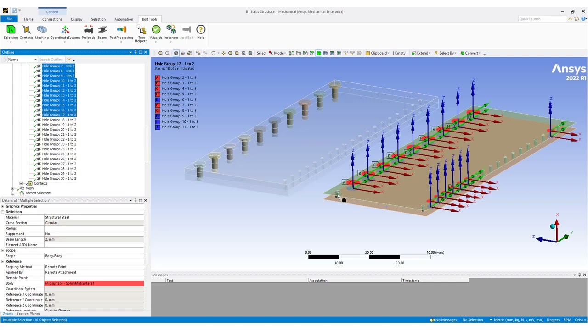Open the Clipboard dropdown
Image resolution: width=588 pixels, height=330 pixels.
tap(377, 53)
